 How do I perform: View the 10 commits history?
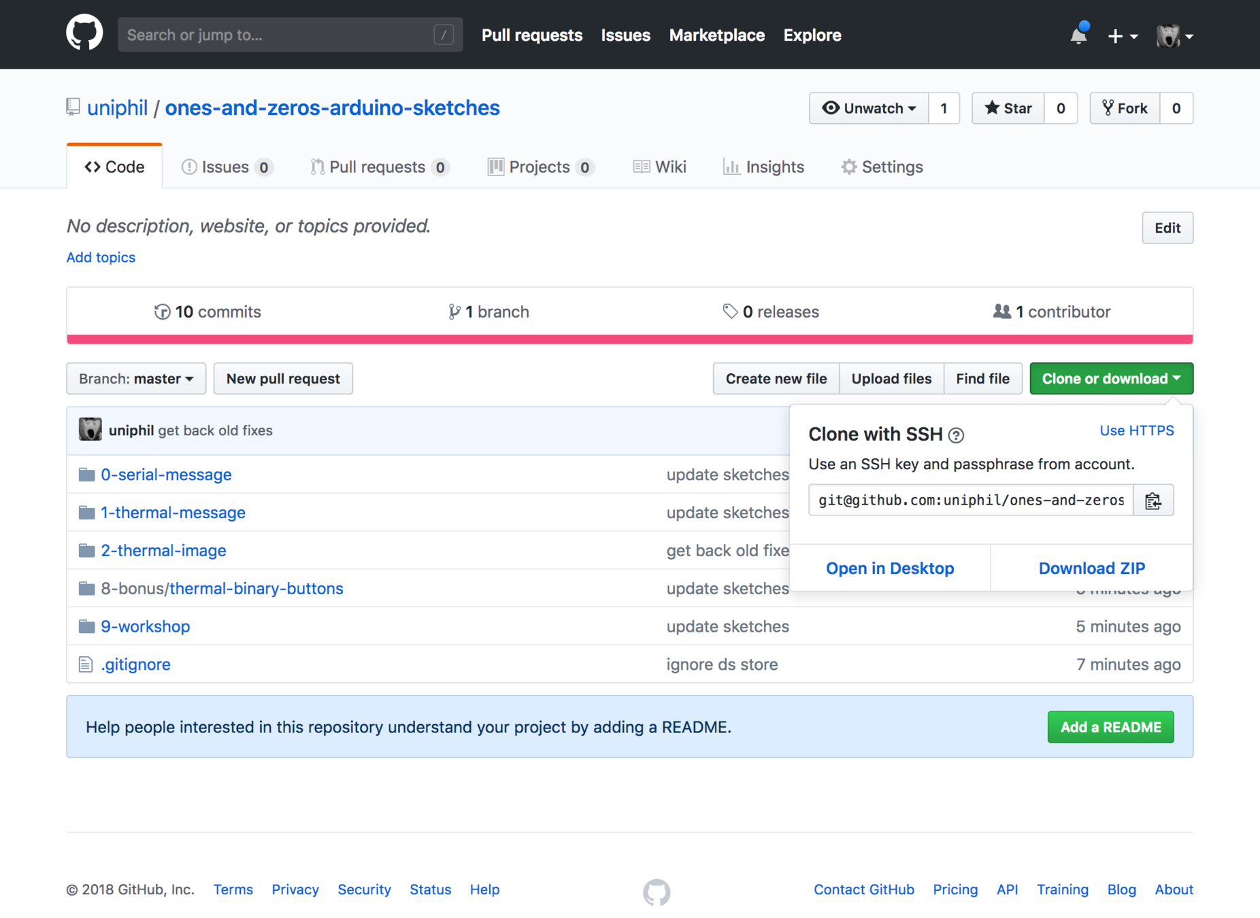pos(208,311)
